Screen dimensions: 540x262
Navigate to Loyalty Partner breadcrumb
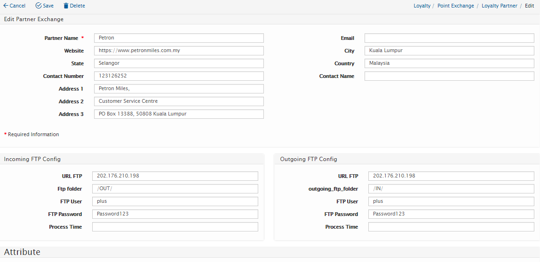[x=499, y=6]
